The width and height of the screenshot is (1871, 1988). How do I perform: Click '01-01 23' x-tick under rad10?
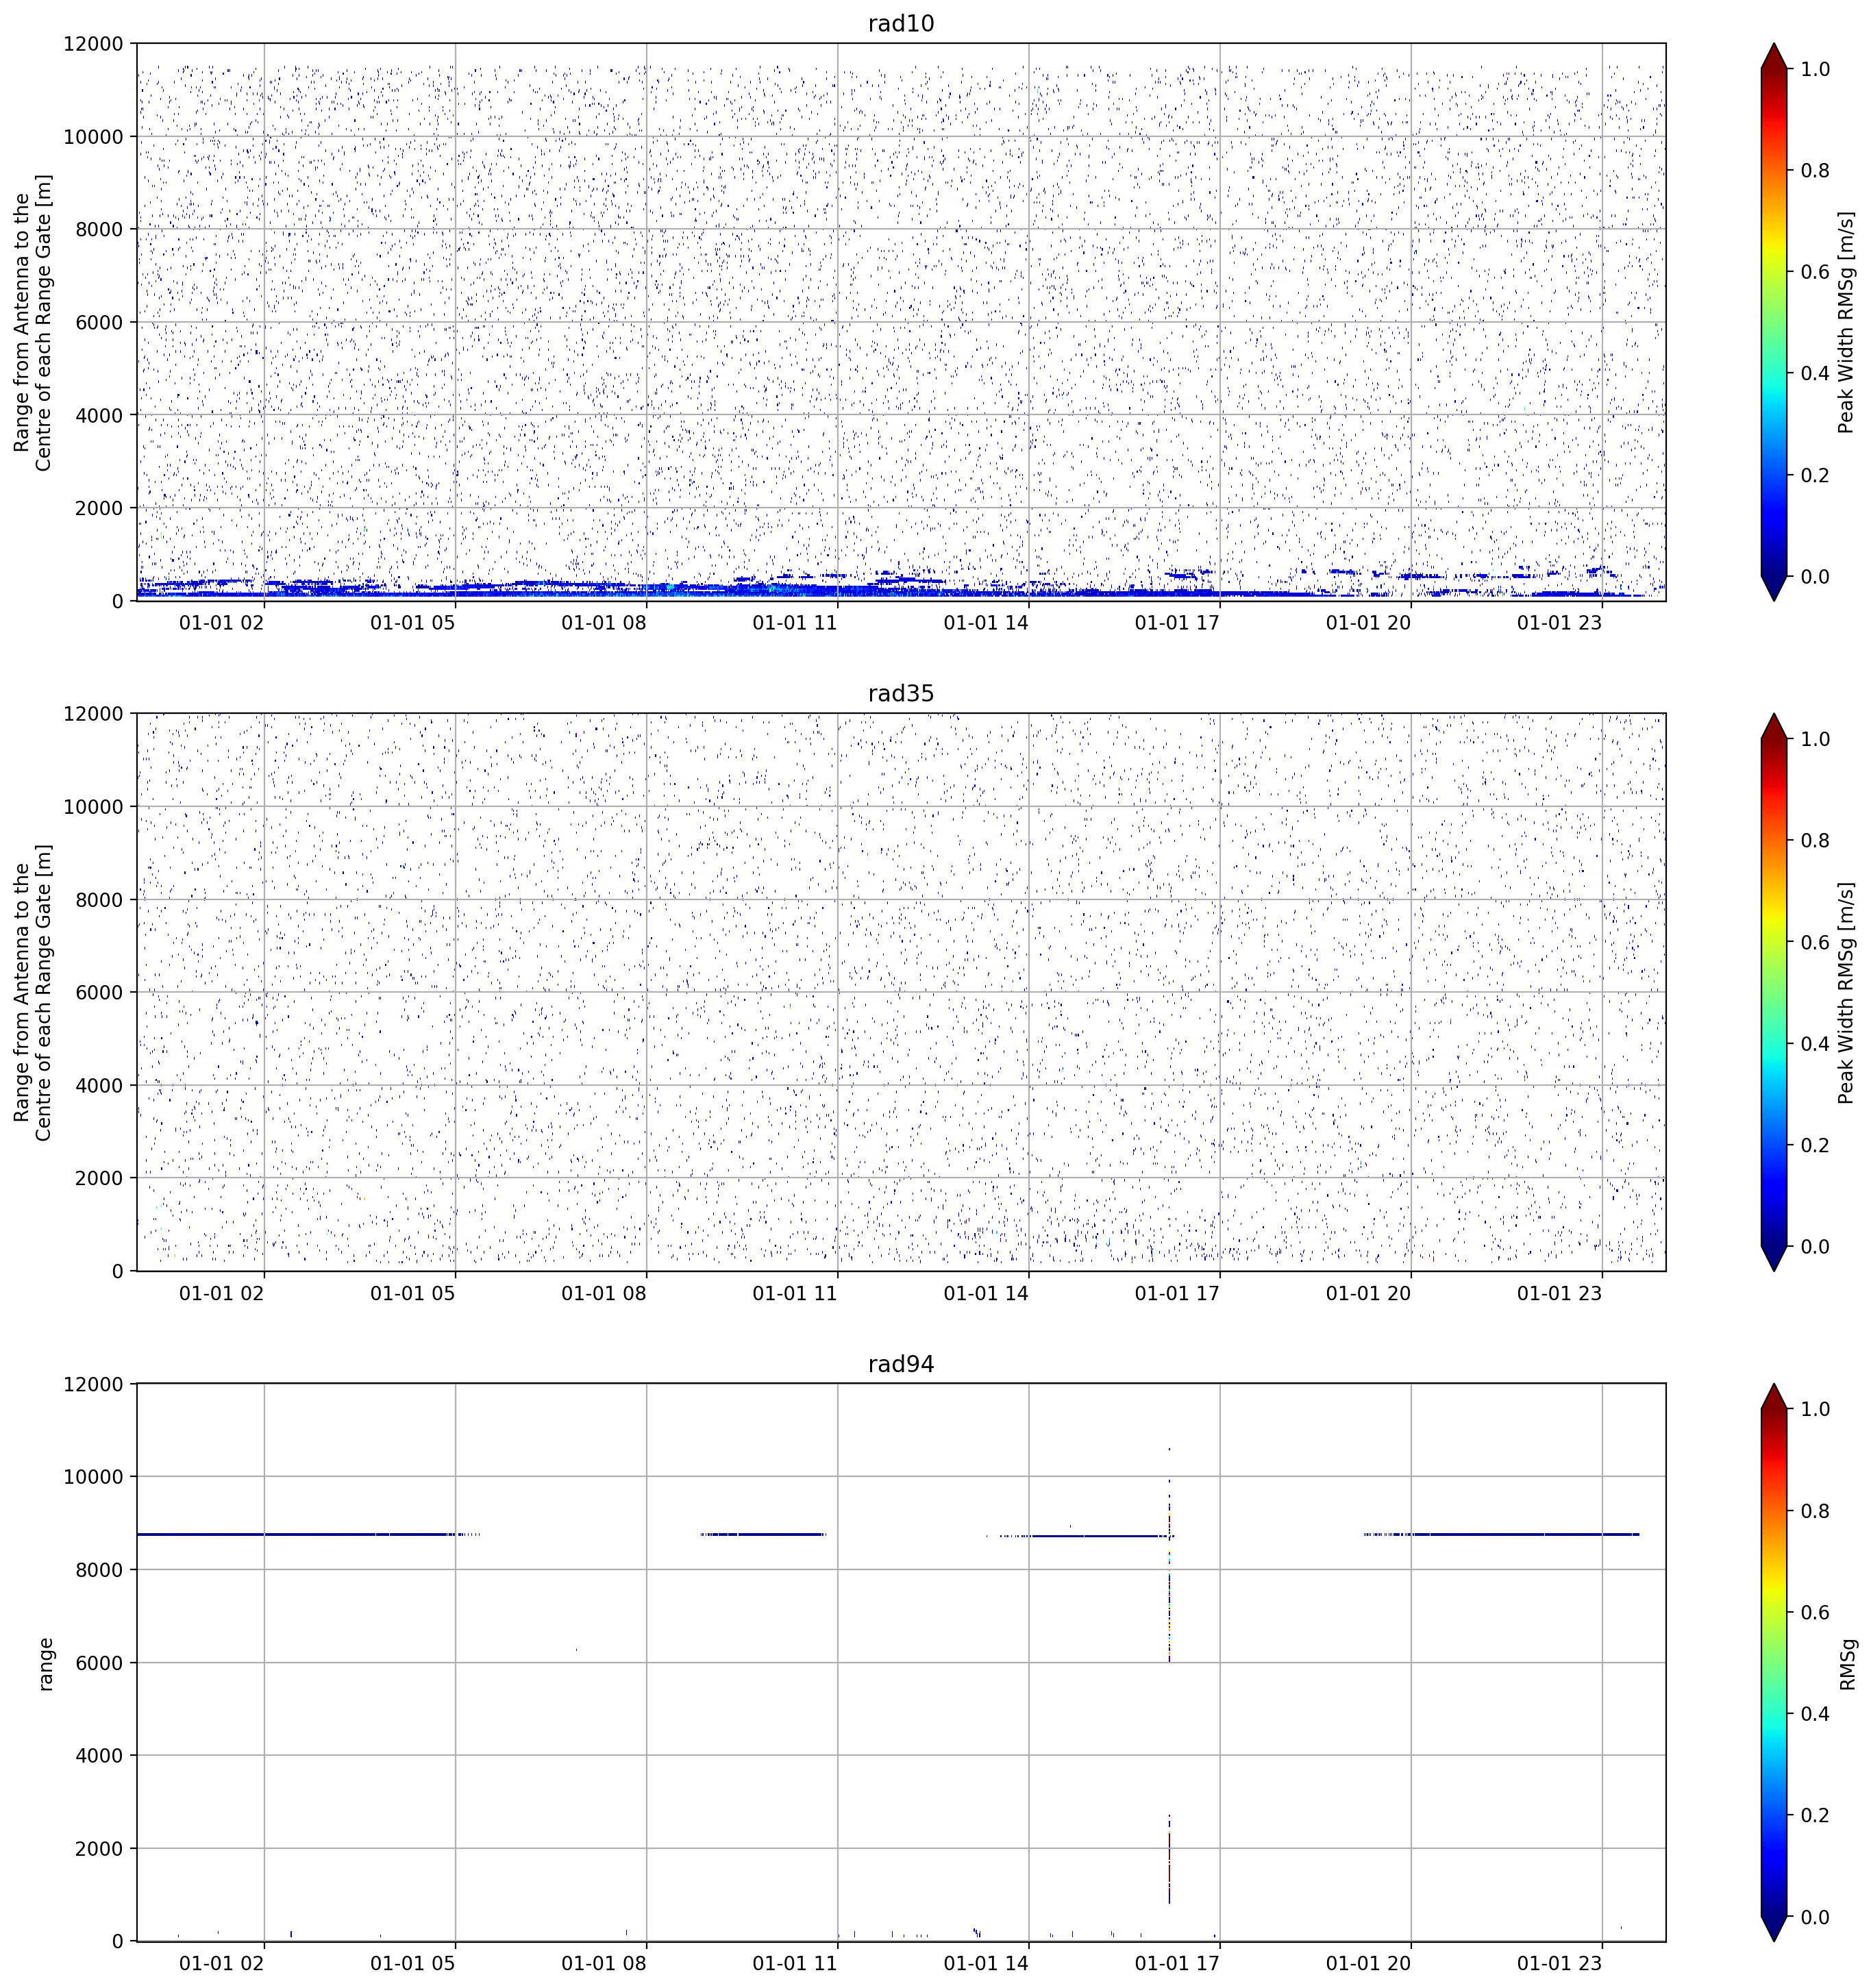click(x=1560, y=623)
